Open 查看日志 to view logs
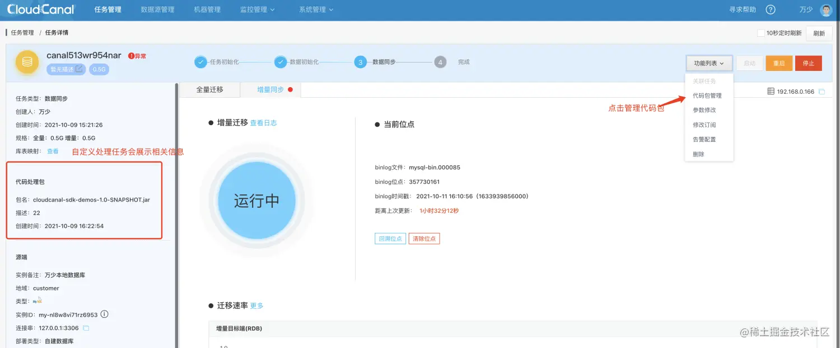This screenshot has height=348, width=840. [263, 122]
